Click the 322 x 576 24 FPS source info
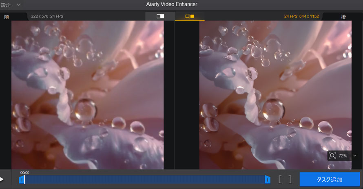Viewport: 363px width, 189px height. point(47,16)
